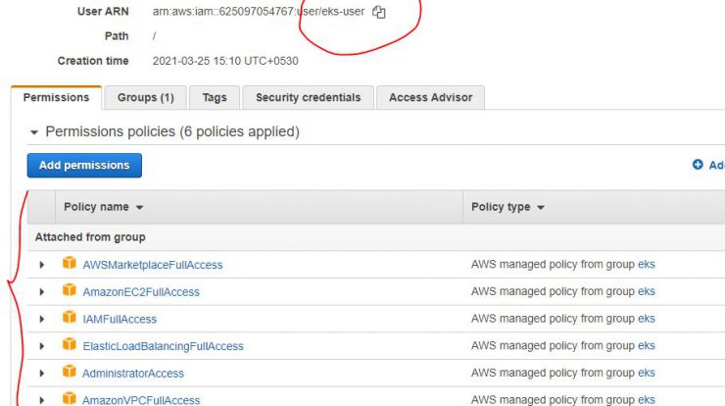This screenshot has height=406, width=725.
Task: Expand the ElasticLoadBalancingFullAccess policy row
Action: coord(41,346)
